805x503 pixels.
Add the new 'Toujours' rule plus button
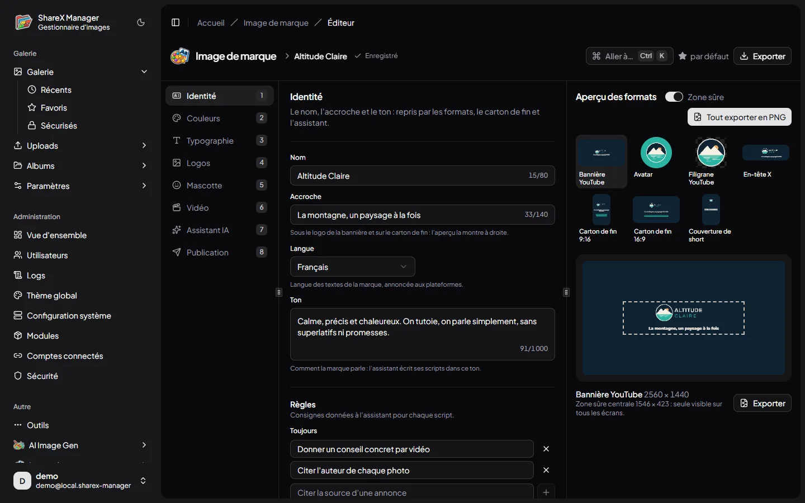(546, 492)
